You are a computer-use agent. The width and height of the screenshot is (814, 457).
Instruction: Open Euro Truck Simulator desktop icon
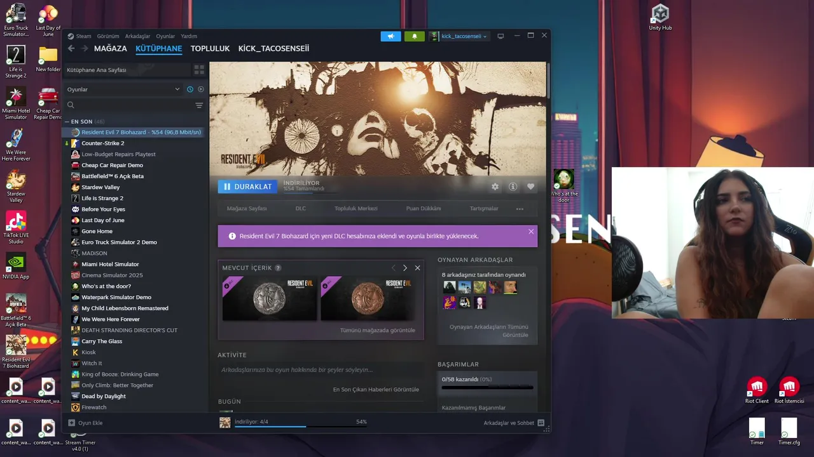click(x=16, y=20)
